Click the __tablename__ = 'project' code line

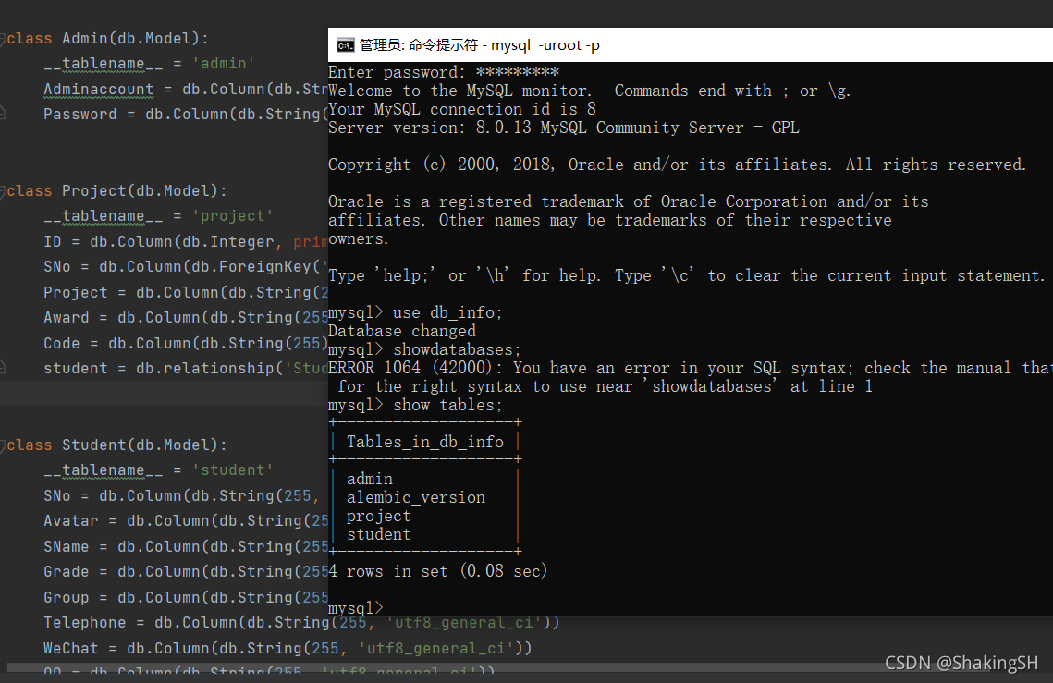[158, 216]
